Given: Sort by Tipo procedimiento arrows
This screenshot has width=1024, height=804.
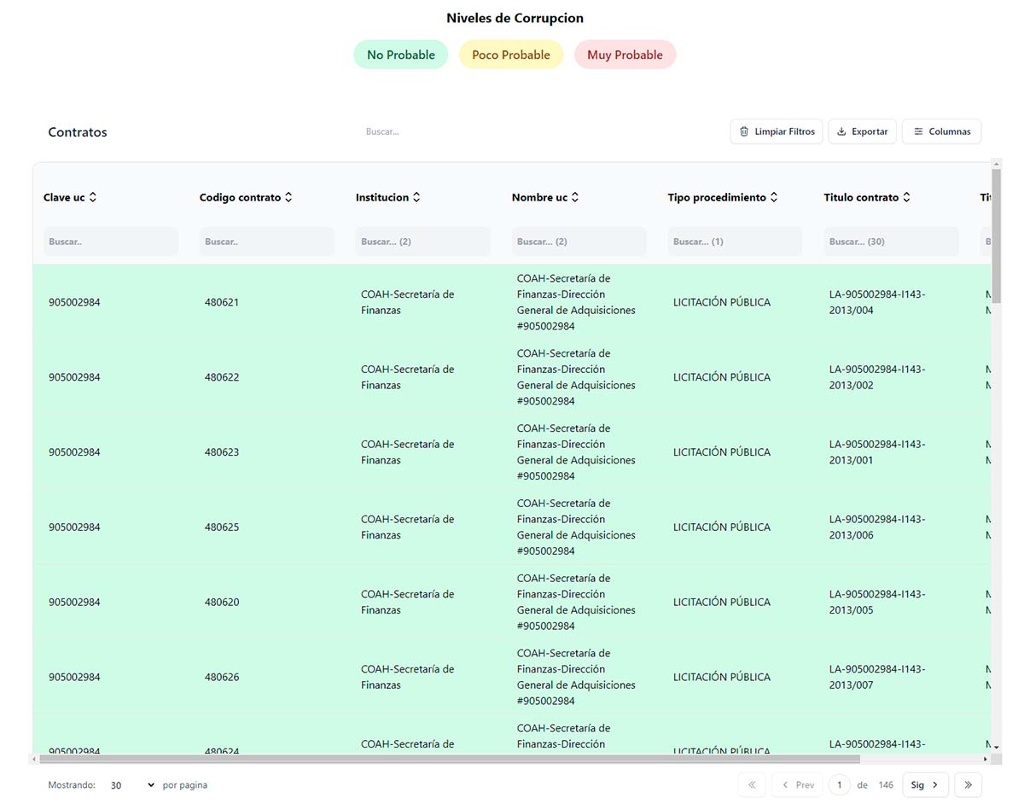Looking at the screenshot, I should coord(774,197).
